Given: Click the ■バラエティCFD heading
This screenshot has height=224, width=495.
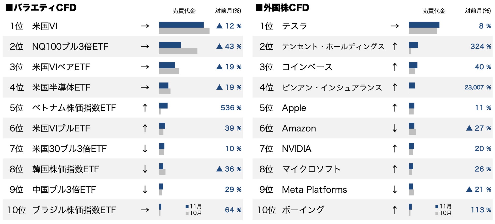Looking at the screenshot, I should [41, 8].
